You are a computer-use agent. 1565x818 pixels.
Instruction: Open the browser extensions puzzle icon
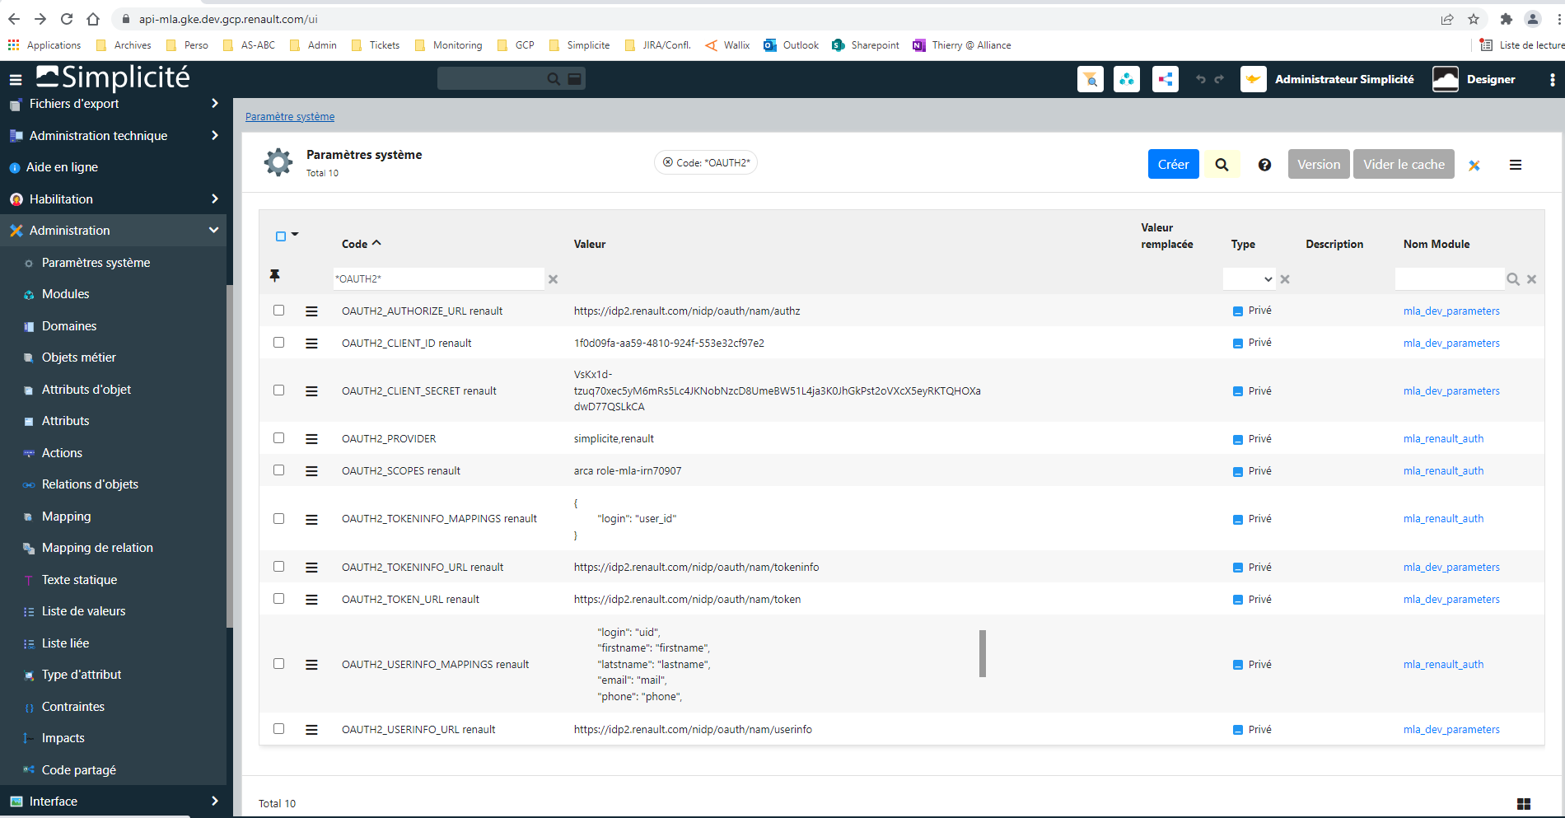[x=1507, y=19]
